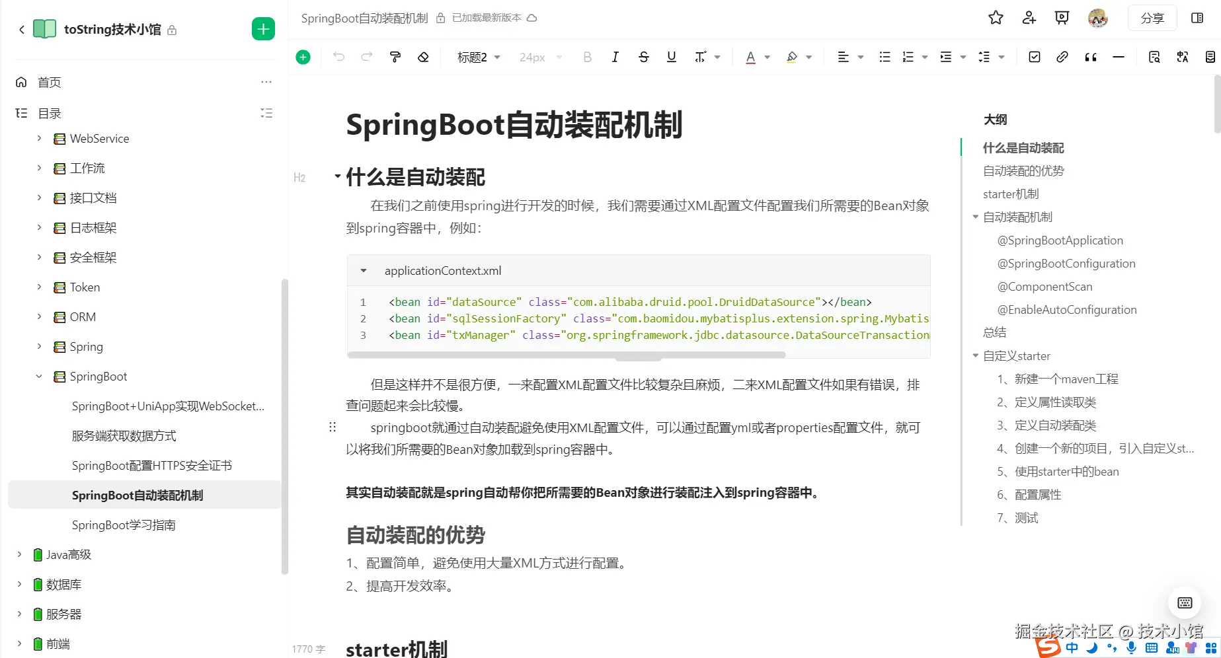Click the block drag handle beside paragraph
This screenshot has height=658, width=1221.
pos(333,427)
